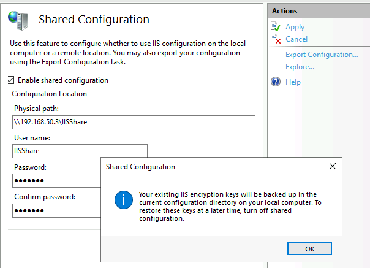Viewport: 370px width, 268px height.
Task: Click the Password input field
Action: 56,181
